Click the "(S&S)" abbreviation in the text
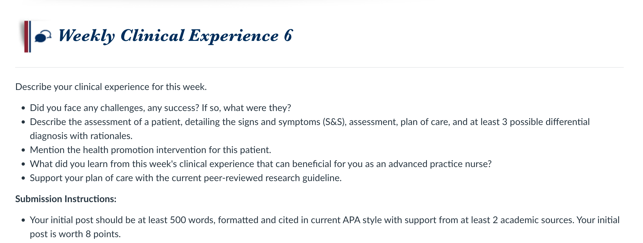643x243 pixels. [x=335, y=122]
